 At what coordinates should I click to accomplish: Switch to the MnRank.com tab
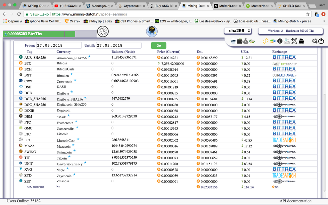click(228, 6)
